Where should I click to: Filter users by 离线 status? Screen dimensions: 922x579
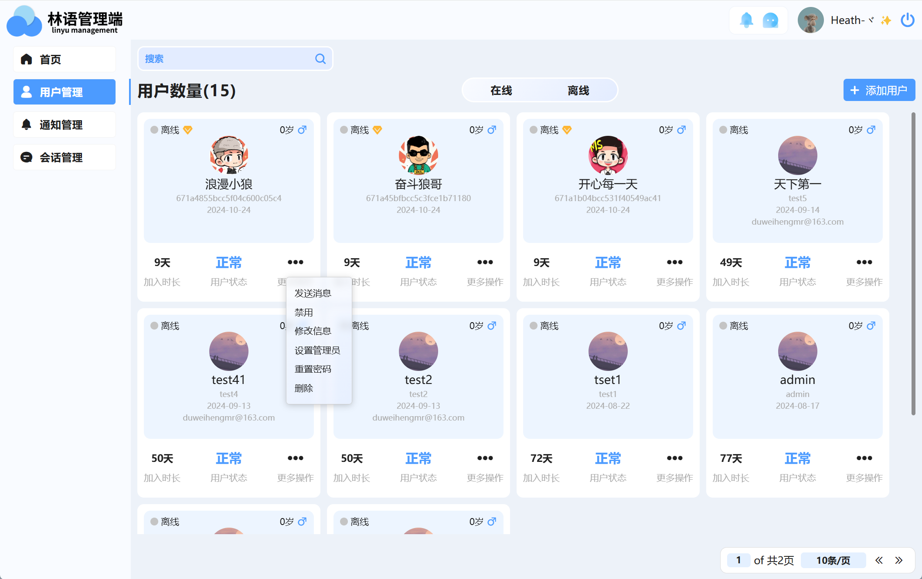click(578, 90)
